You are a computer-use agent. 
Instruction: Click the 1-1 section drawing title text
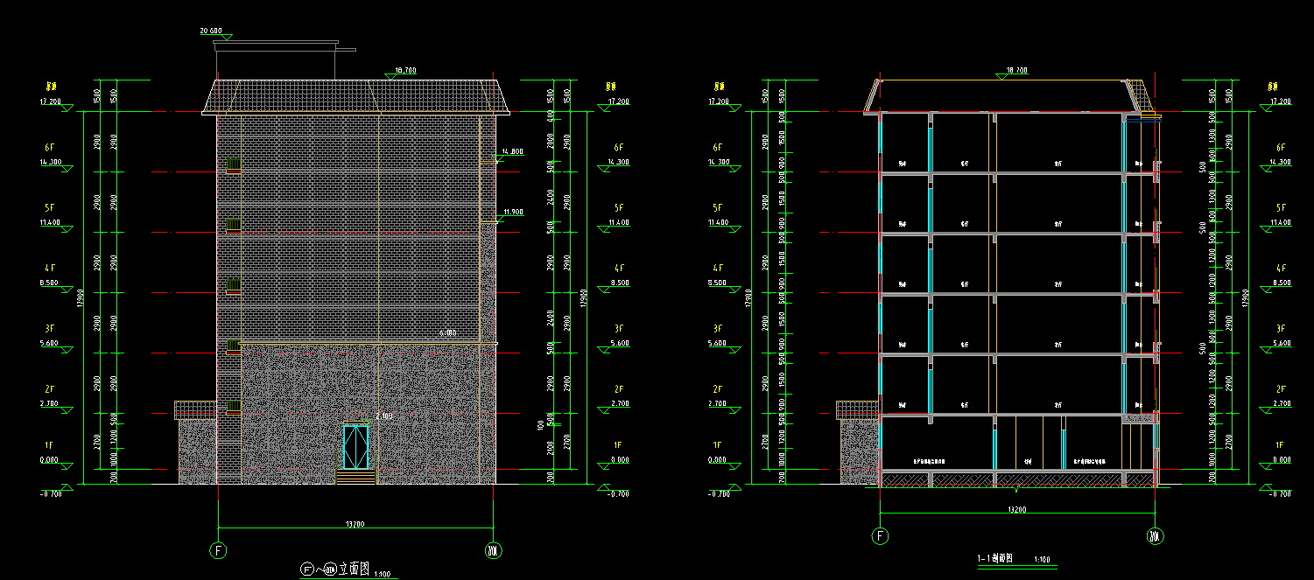[x=995, y=558]
